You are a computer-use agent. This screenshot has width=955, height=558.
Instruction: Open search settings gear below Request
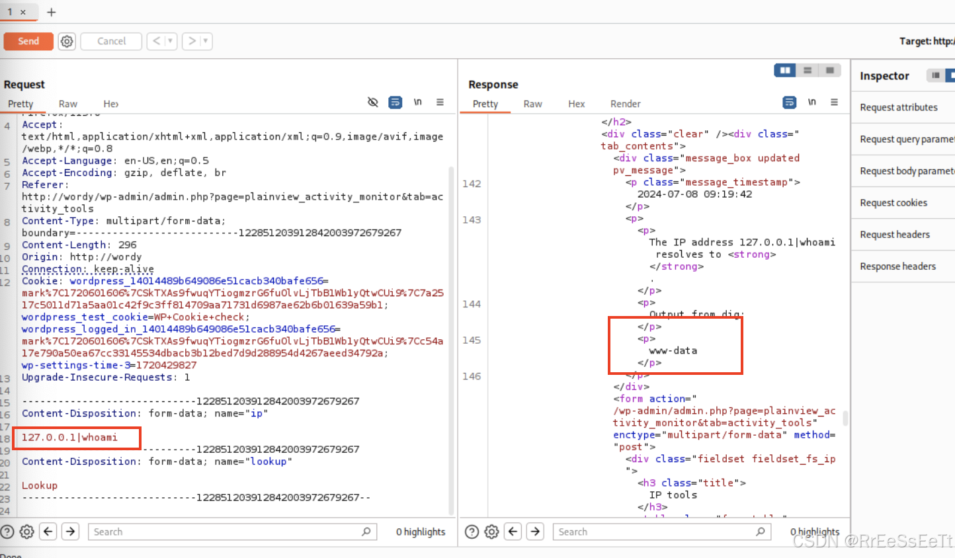click(27, 532)
